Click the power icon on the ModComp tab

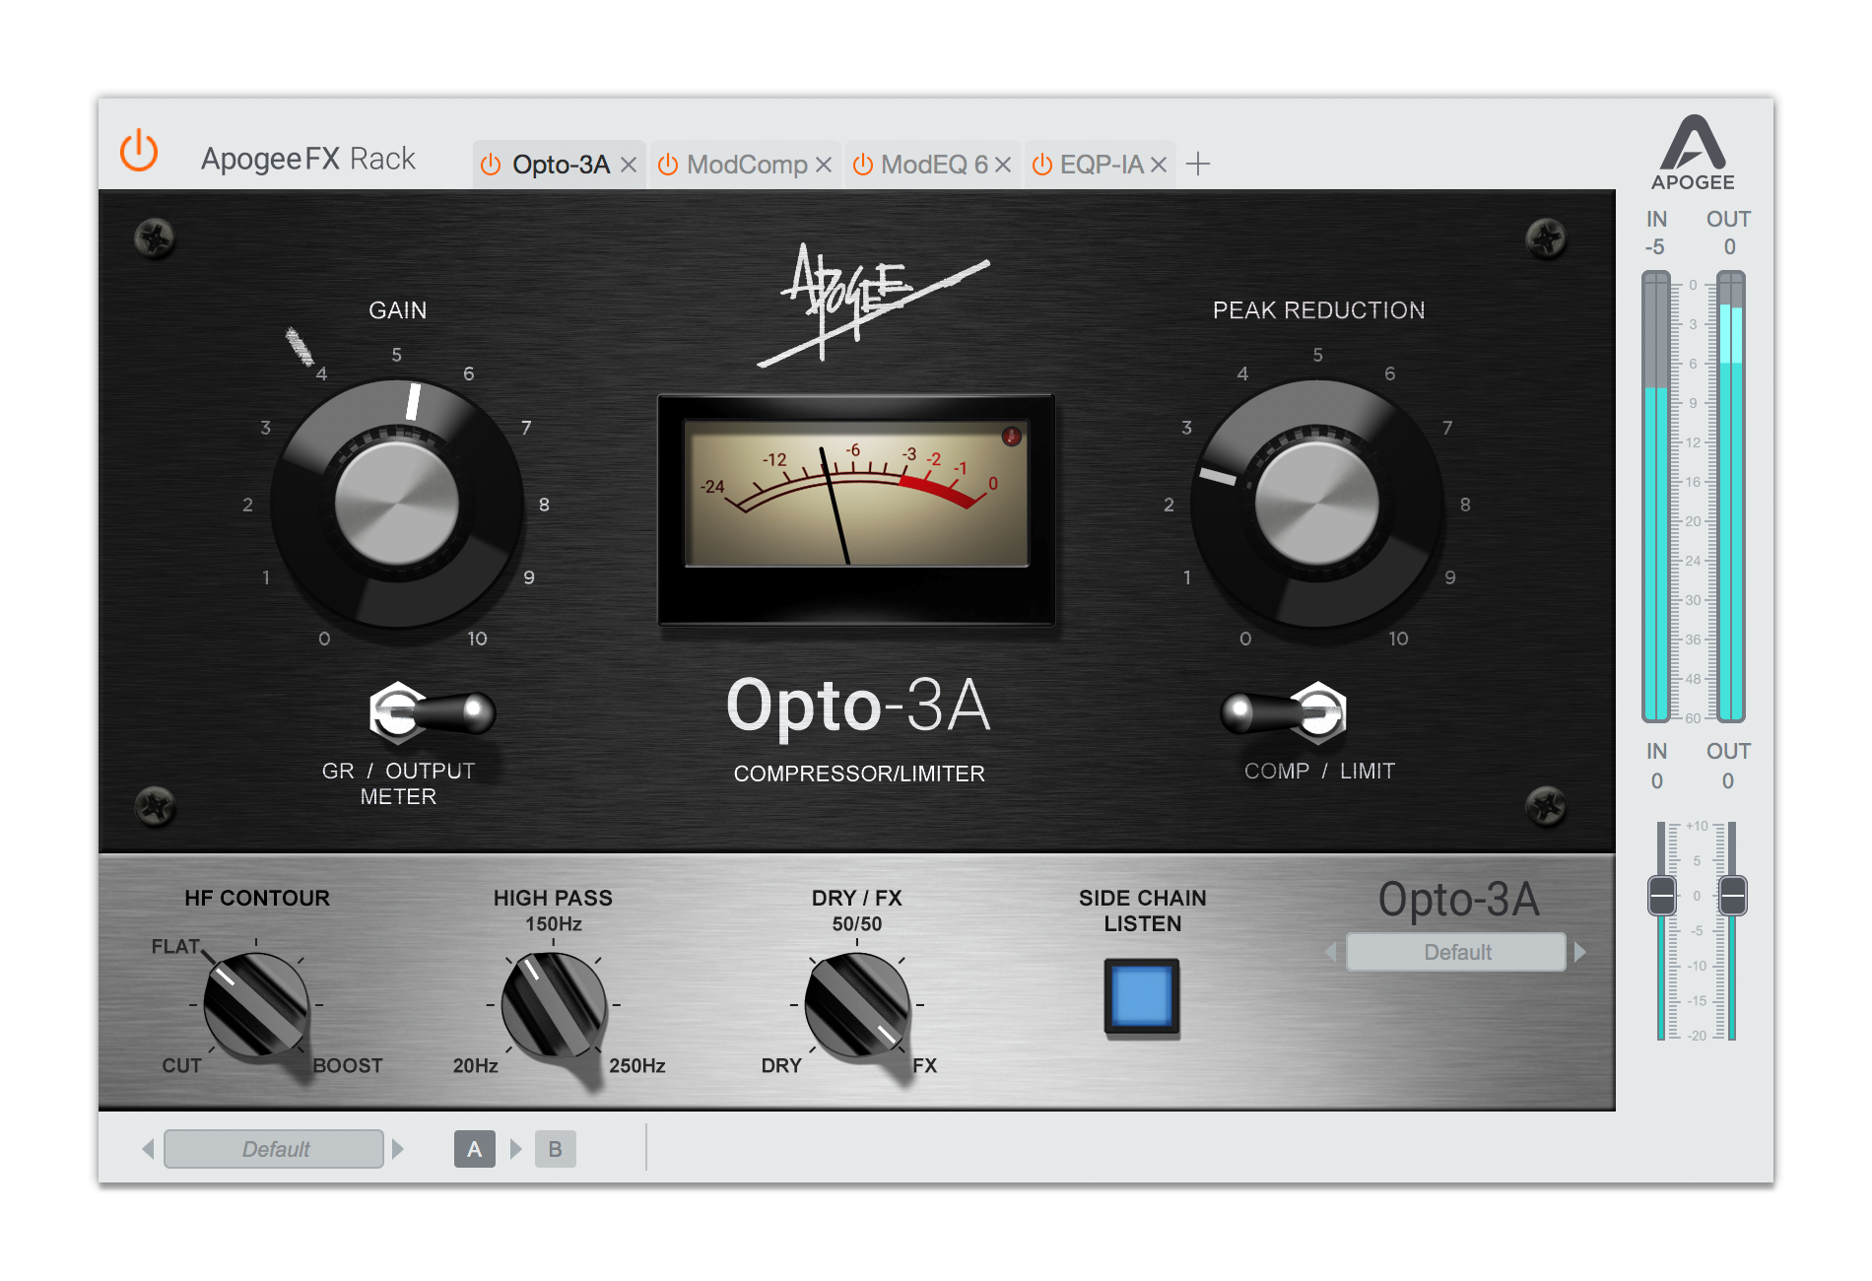668,164
